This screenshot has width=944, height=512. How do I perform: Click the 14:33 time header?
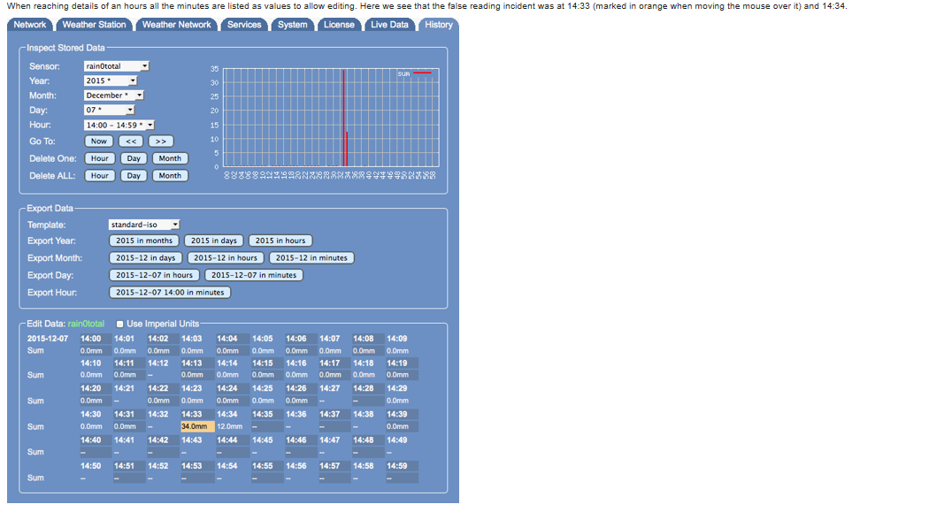pyautogui.click(x=192, y=415)
